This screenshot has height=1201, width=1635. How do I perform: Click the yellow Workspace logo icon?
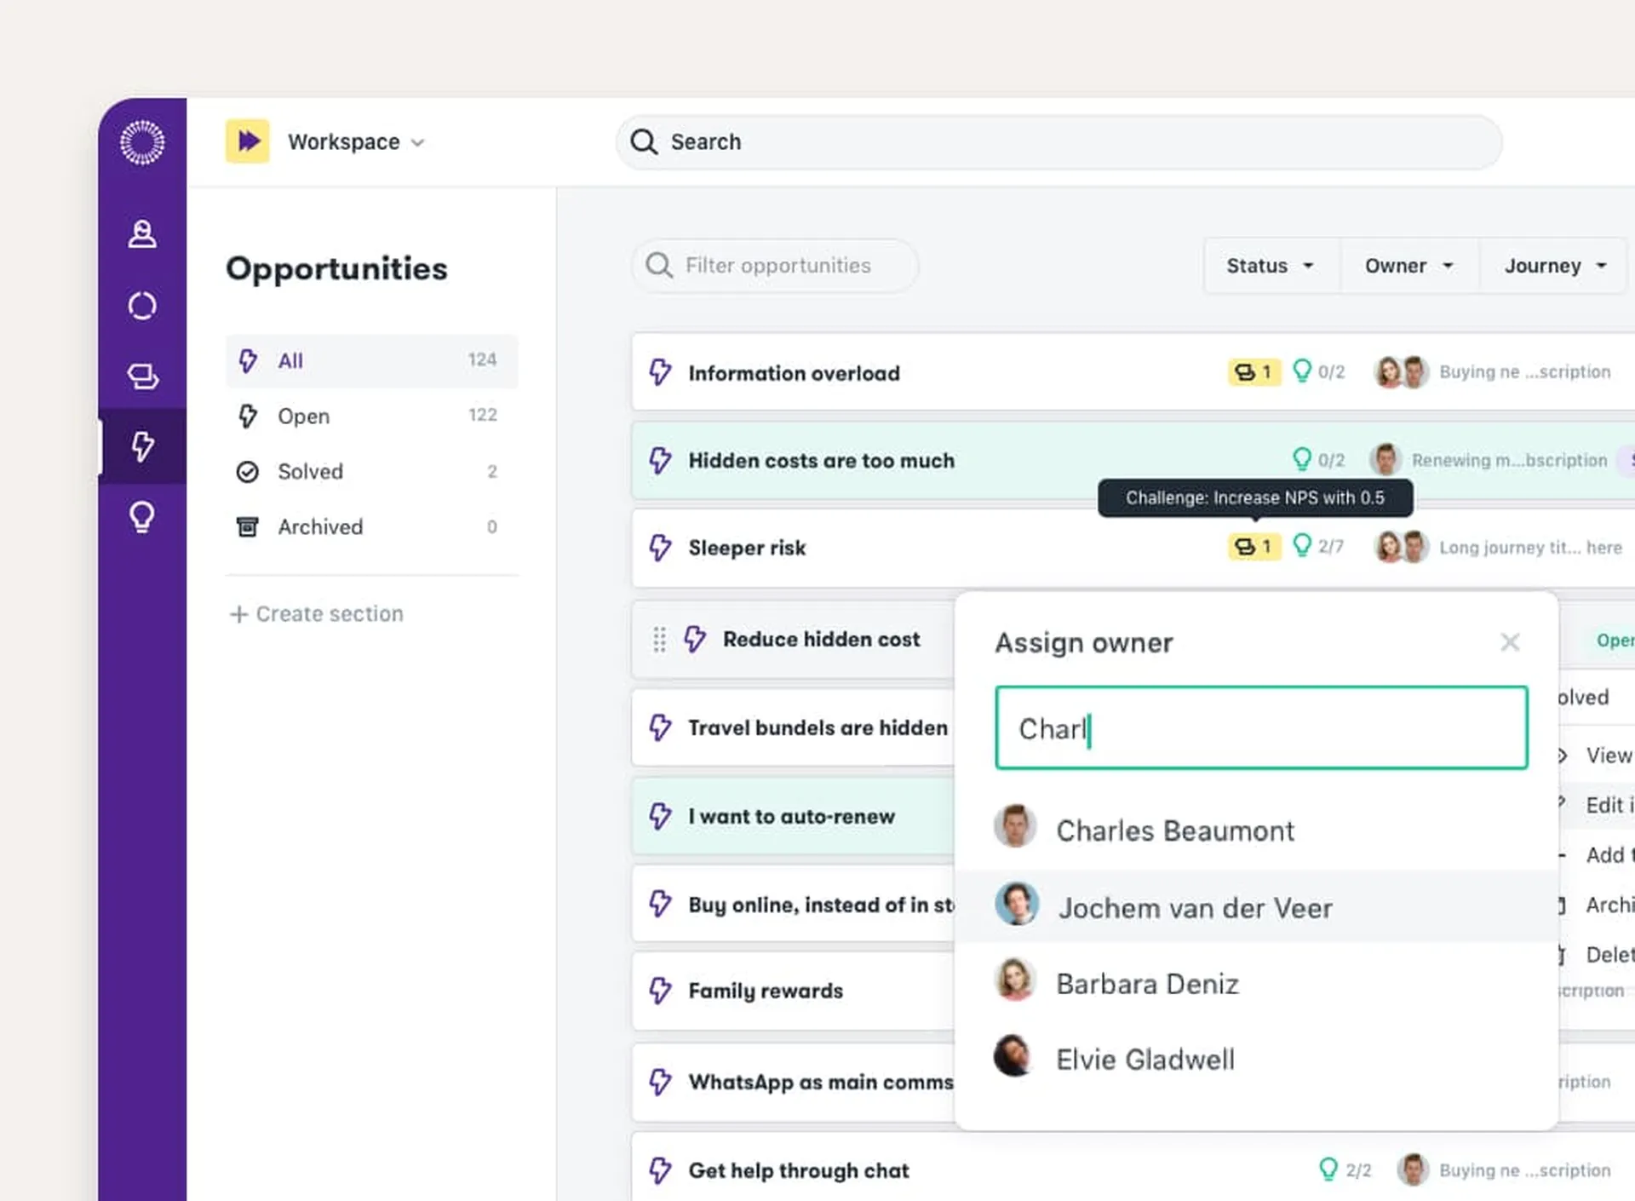(x=248, y=141)
